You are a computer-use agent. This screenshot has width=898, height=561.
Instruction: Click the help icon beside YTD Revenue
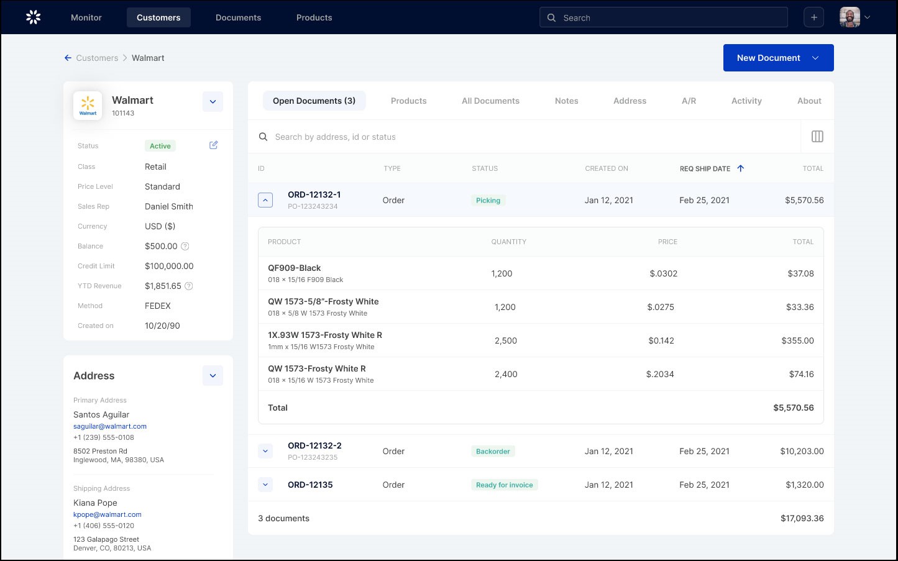click(x=188, y=286)
